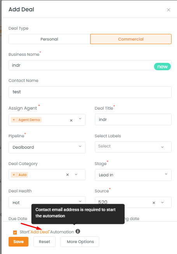Click the info icon beside Automation

click(78, 231)
